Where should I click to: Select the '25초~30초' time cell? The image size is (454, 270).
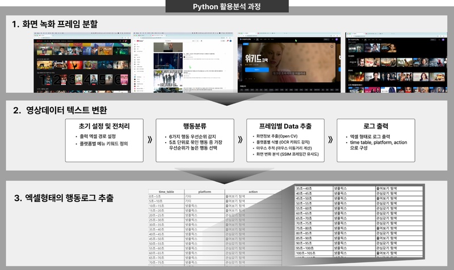coord(166,220)
